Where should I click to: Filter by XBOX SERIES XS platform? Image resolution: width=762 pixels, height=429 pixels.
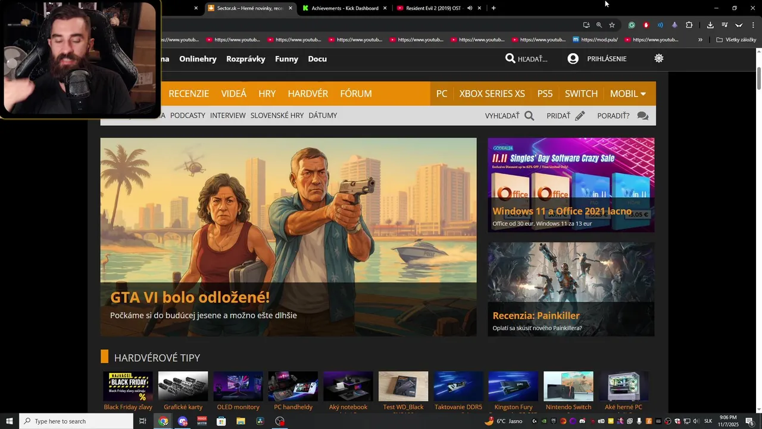point(492,94)
